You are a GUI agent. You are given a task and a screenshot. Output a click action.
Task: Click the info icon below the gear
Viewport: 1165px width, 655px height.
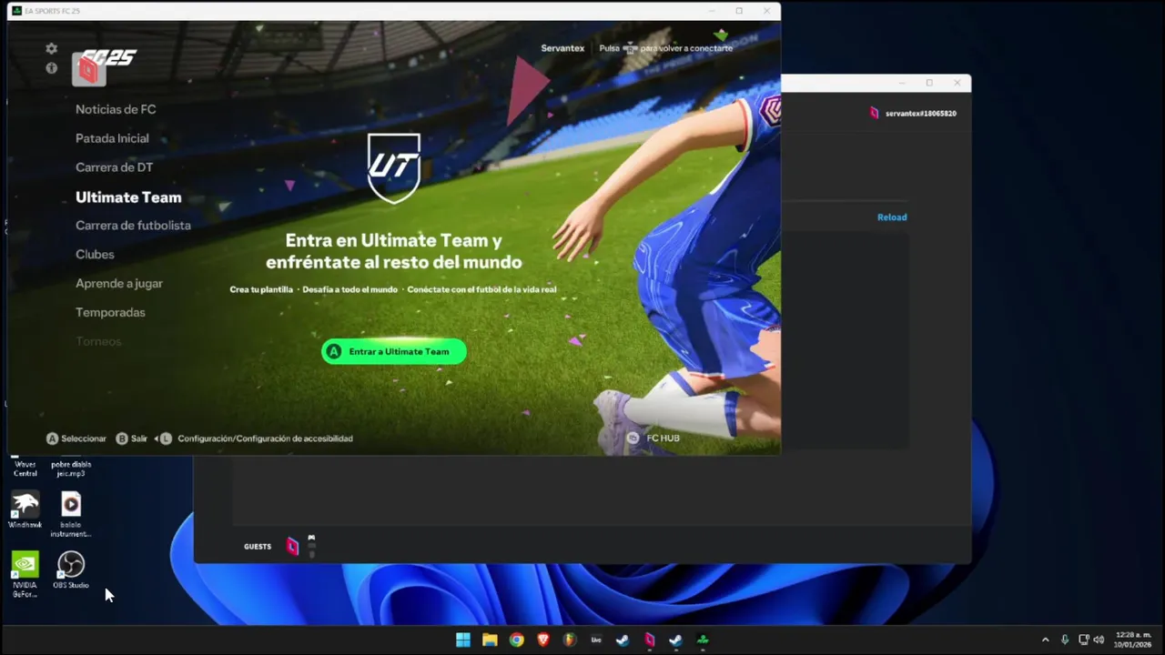(x=51, y=68)
